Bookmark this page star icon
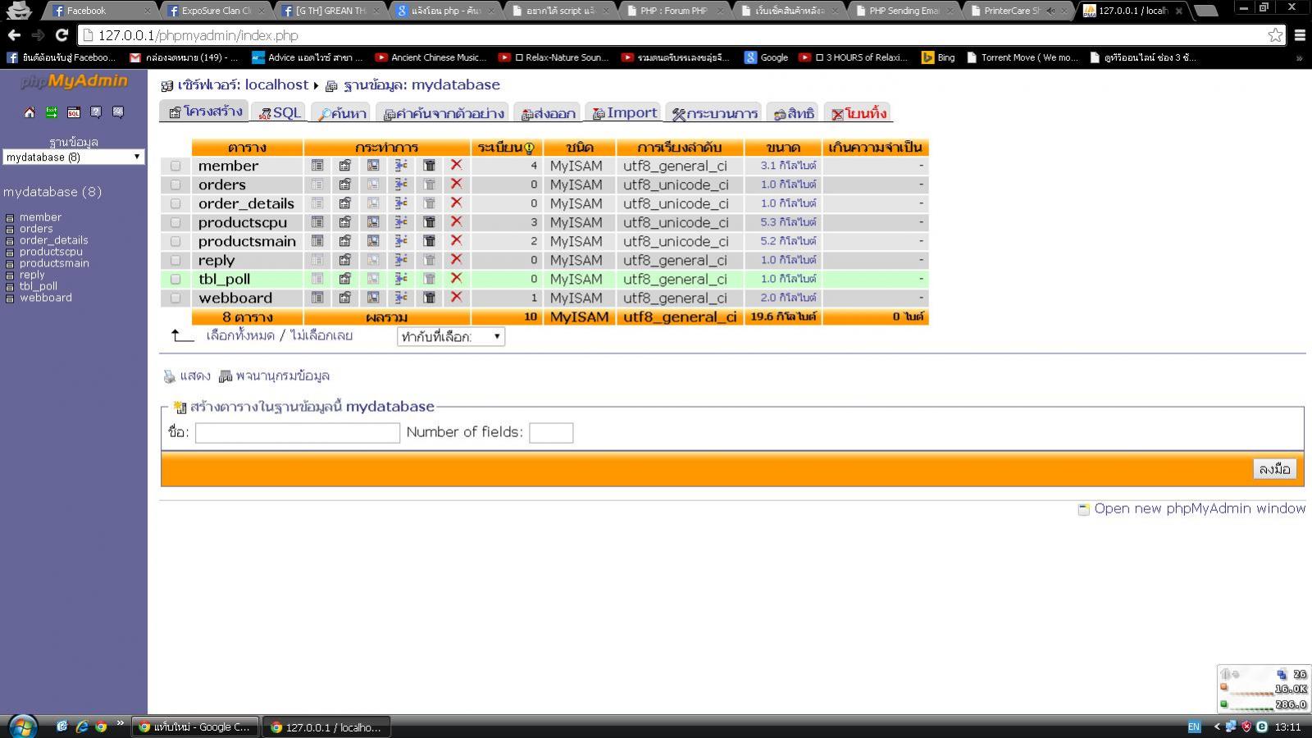 (x=1275, y=35)
